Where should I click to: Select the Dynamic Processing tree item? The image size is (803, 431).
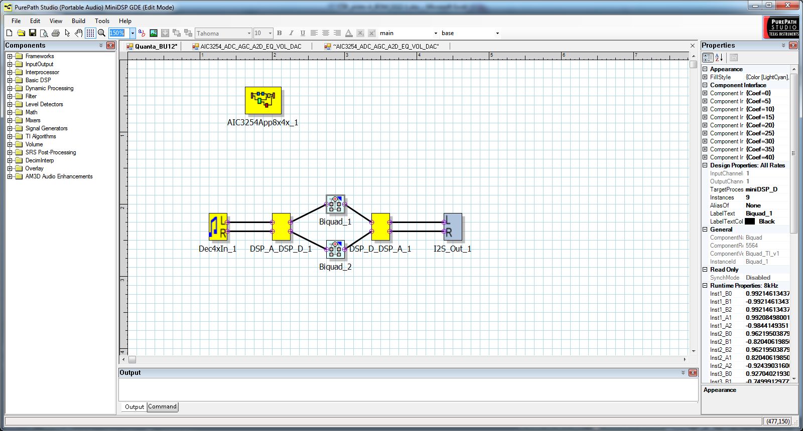coord(49,88)
